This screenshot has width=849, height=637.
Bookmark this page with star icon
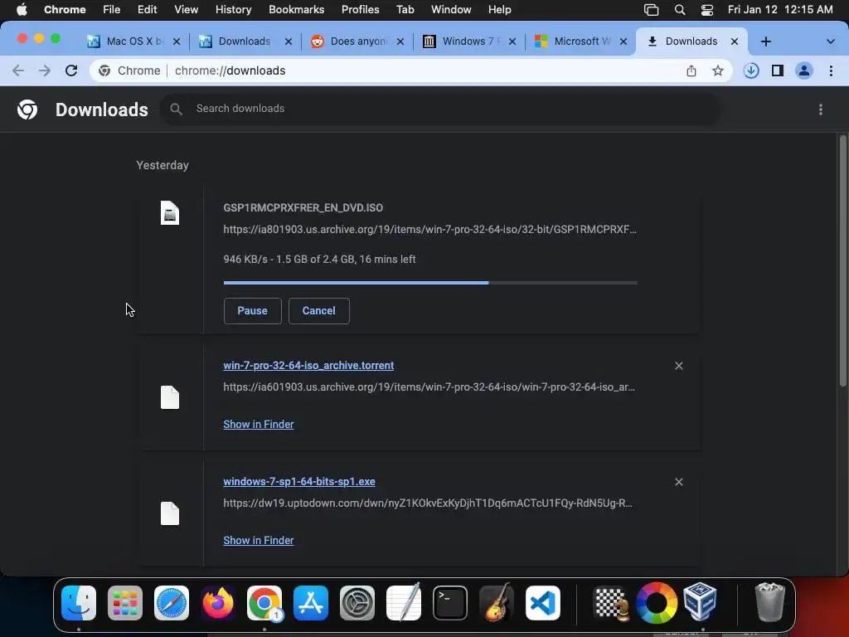coord(717,71)
